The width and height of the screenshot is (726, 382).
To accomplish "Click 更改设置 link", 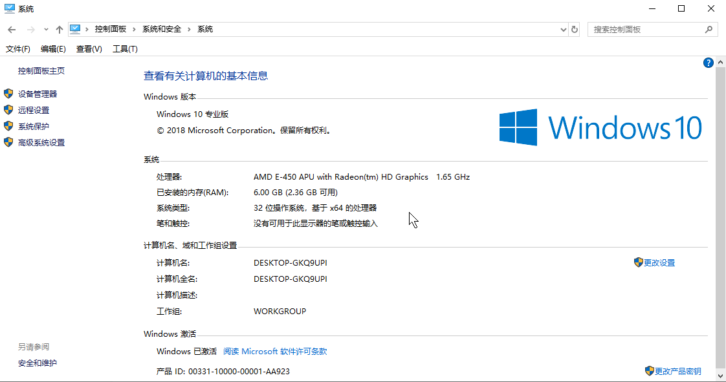I will (x=659, y=262).
